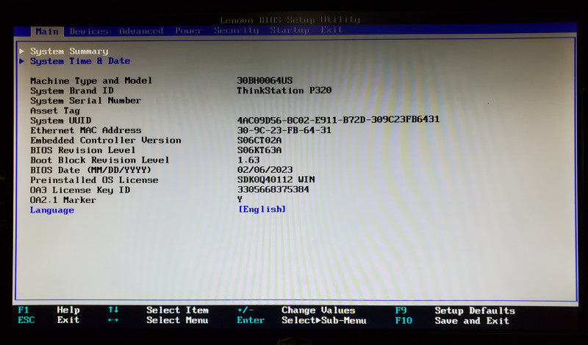This screenshot has width=588, height=345.
Task: Select MAC address 30-9C-23-FB-64-31
Action: 284,130
